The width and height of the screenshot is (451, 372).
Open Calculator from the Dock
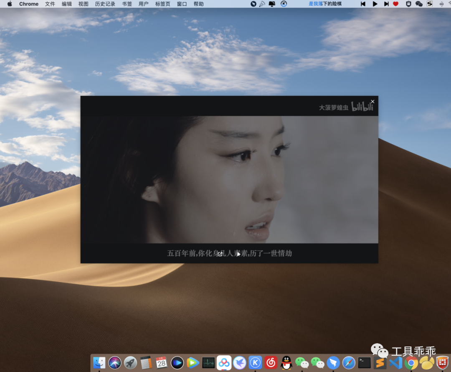click(146, 362)
